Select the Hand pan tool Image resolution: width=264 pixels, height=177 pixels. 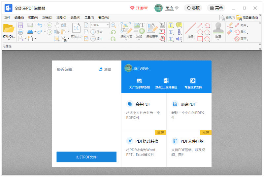(x=56, y=25)
